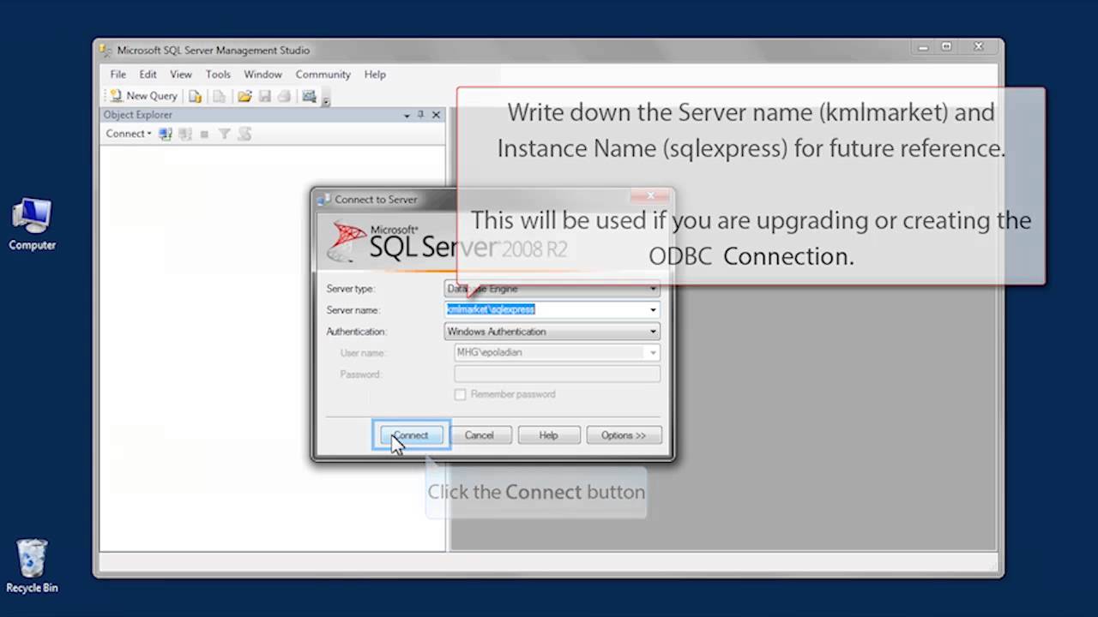Toggle the Remember password checkbox
Viewport: 1098px width, 617px height.
(x=461, y=394)
